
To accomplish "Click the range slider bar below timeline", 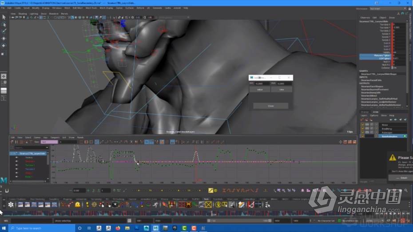I will pyautogui.click(x=239, y=221).
